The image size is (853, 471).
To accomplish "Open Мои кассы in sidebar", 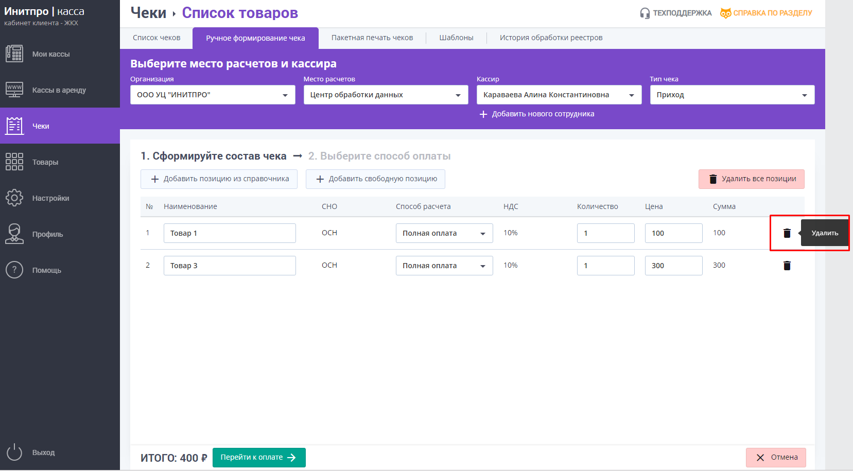I will tap(60, 54).
